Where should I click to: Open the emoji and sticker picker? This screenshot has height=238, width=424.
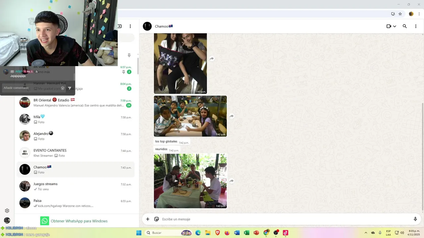click(157, 219)
